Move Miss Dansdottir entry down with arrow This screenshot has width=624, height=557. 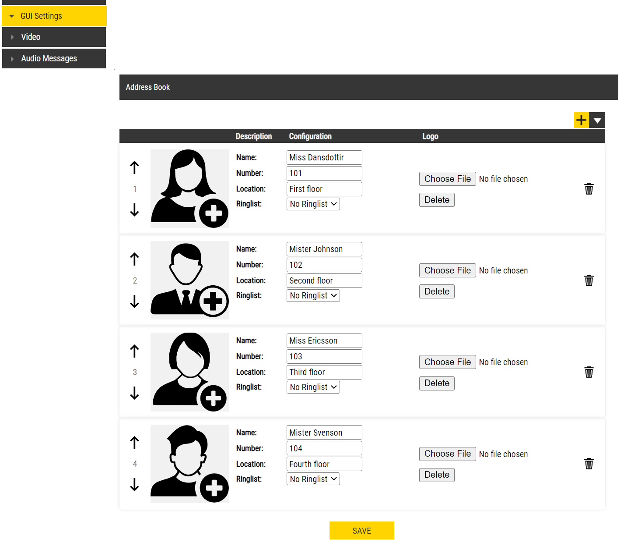[x=134, y=210]
